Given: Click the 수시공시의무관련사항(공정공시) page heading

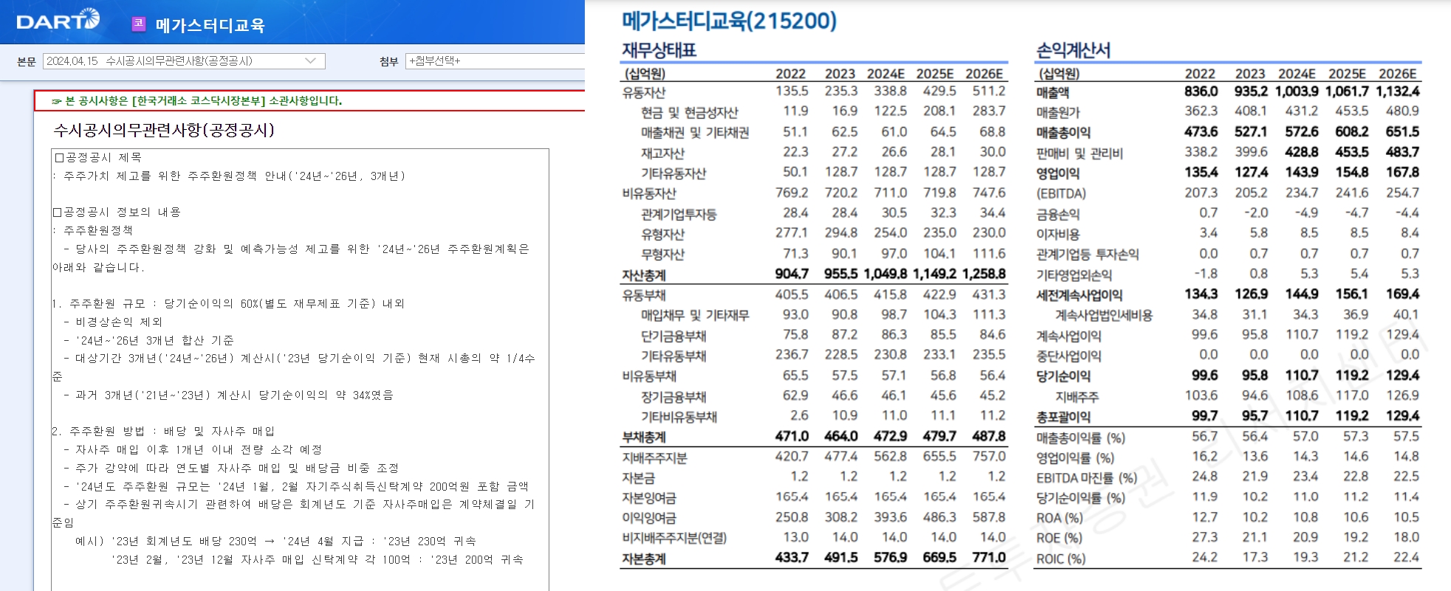Looking at the screenshot, I should (x=164, y=131).
